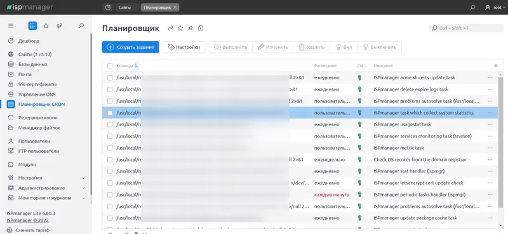Click the Команда column sort icon
The height and width of the screenshot is (234, 508).
click(137, 65)
